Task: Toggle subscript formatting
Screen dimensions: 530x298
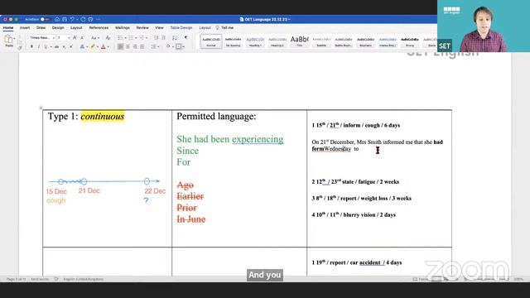Action: [64, 46]
